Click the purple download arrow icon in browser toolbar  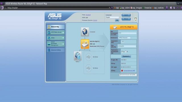tap(167, 8)
